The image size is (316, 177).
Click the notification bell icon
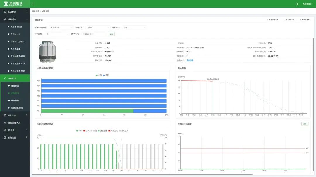(297, 4)
